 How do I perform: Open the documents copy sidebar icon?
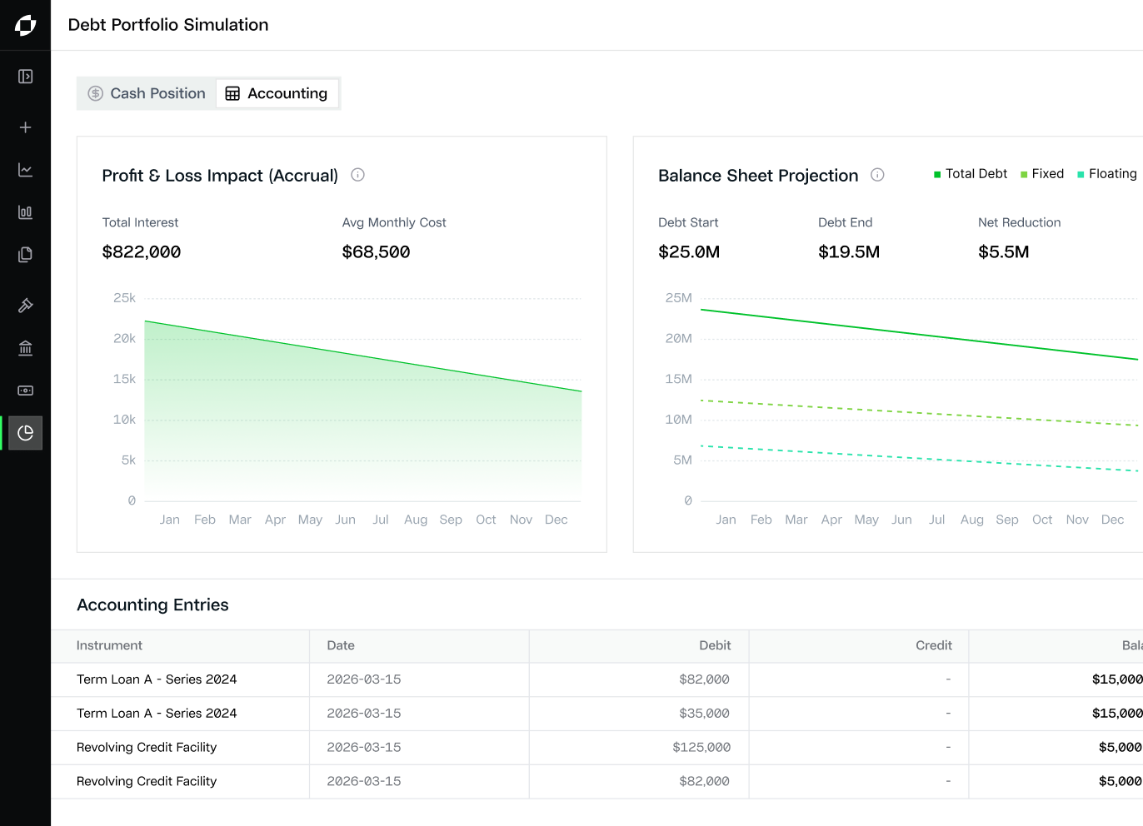[x=25, y=255]
